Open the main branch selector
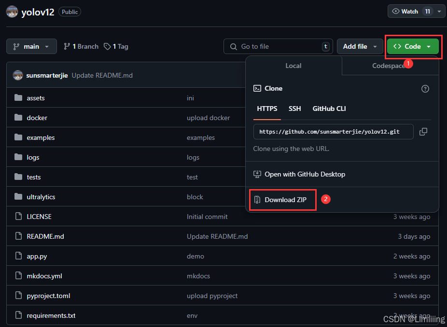This screenshot has width=447, height=327. point(31,46)
